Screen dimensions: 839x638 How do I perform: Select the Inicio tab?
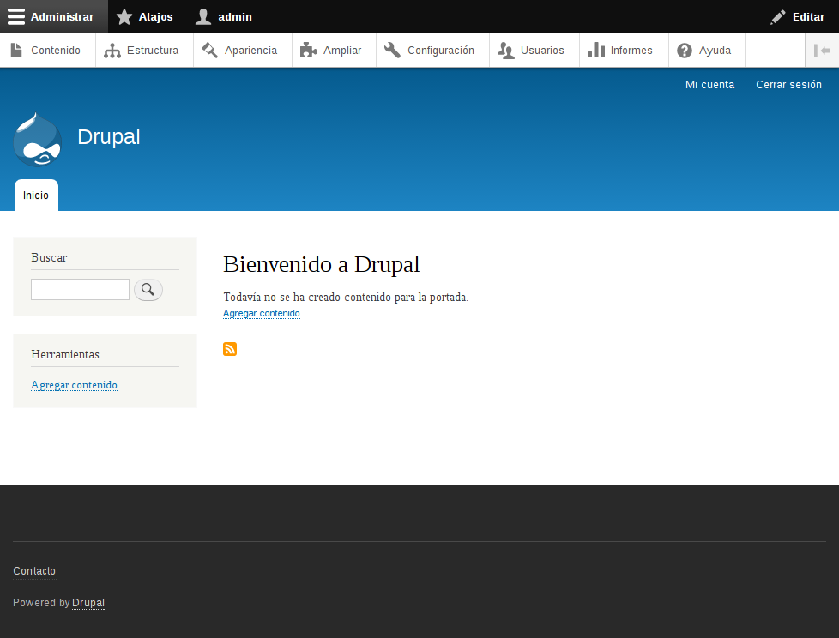pos(36,196)
